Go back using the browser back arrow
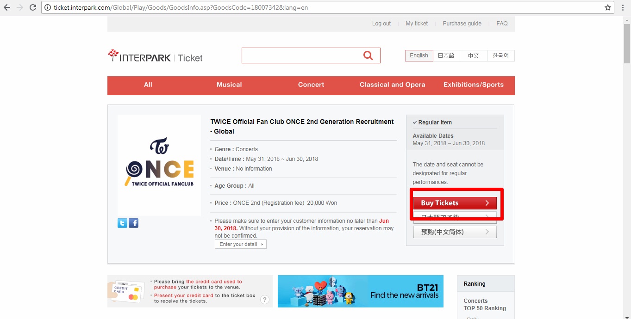Screen dimensions: 631x319 click(x=7, y=7)
